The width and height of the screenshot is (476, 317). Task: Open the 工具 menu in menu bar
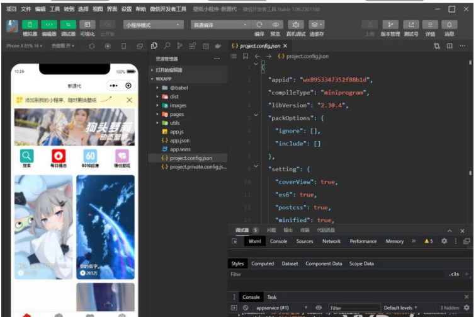tap(55, 9)
